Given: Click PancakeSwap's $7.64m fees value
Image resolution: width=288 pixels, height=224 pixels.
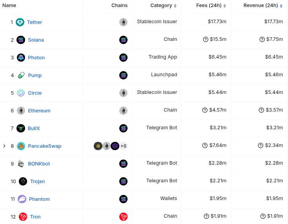Looking at the screenshot, I should (x=218, y=145).
